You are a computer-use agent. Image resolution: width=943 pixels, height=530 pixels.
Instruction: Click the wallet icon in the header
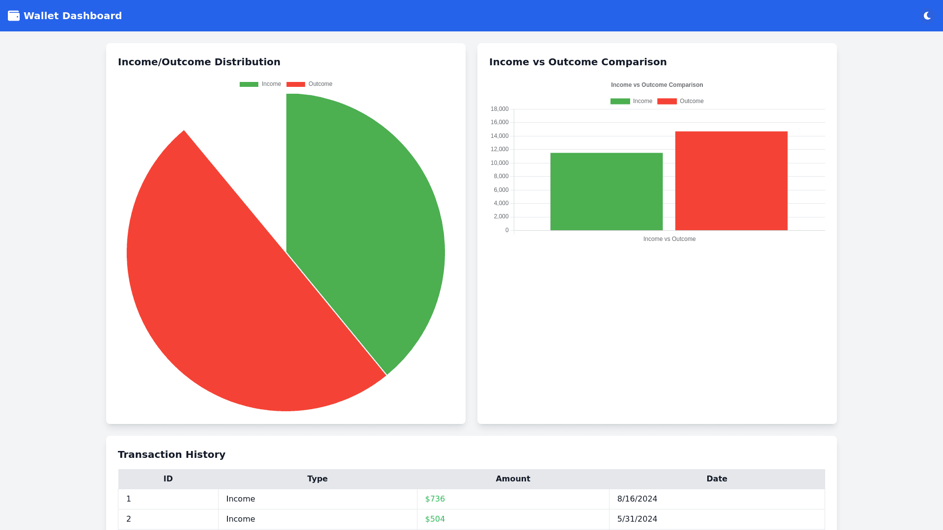(x=14, y=16)
